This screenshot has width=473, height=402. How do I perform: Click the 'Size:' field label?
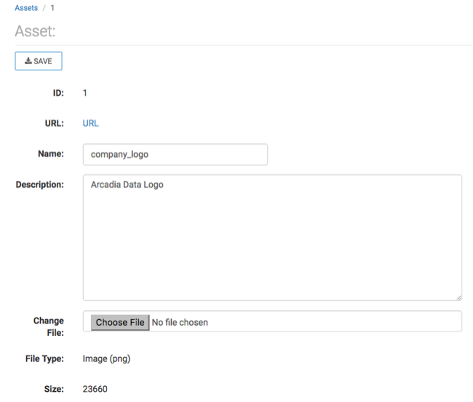pyautogui.click(x=55, y=389)
